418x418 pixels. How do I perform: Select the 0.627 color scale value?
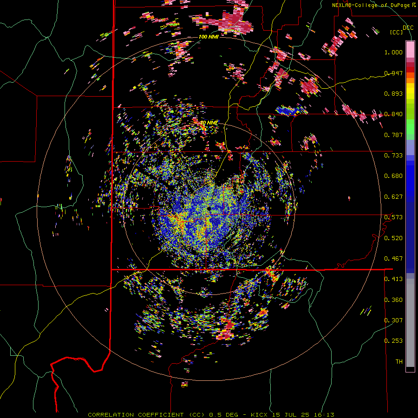tap(393, 197)
